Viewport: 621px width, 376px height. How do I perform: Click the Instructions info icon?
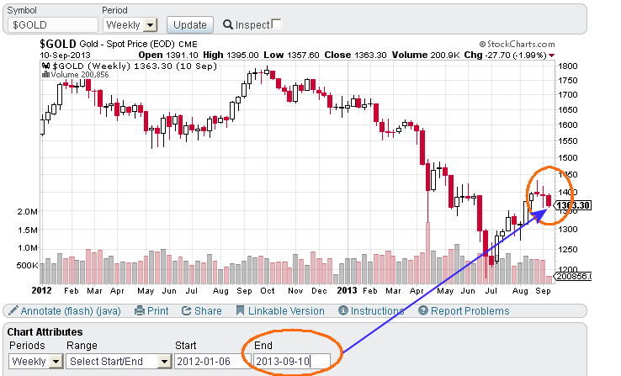(343, 310)
